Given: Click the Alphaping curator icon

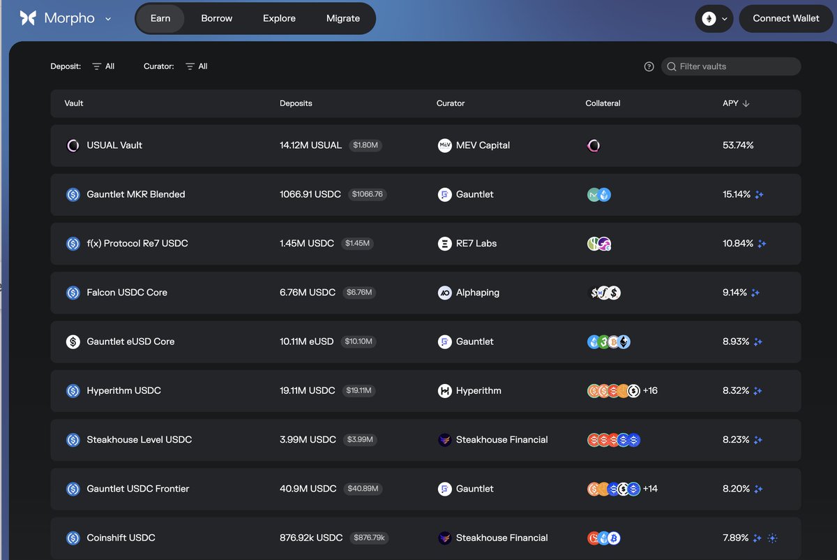Looking at the screenshot, I should (444, 293).
